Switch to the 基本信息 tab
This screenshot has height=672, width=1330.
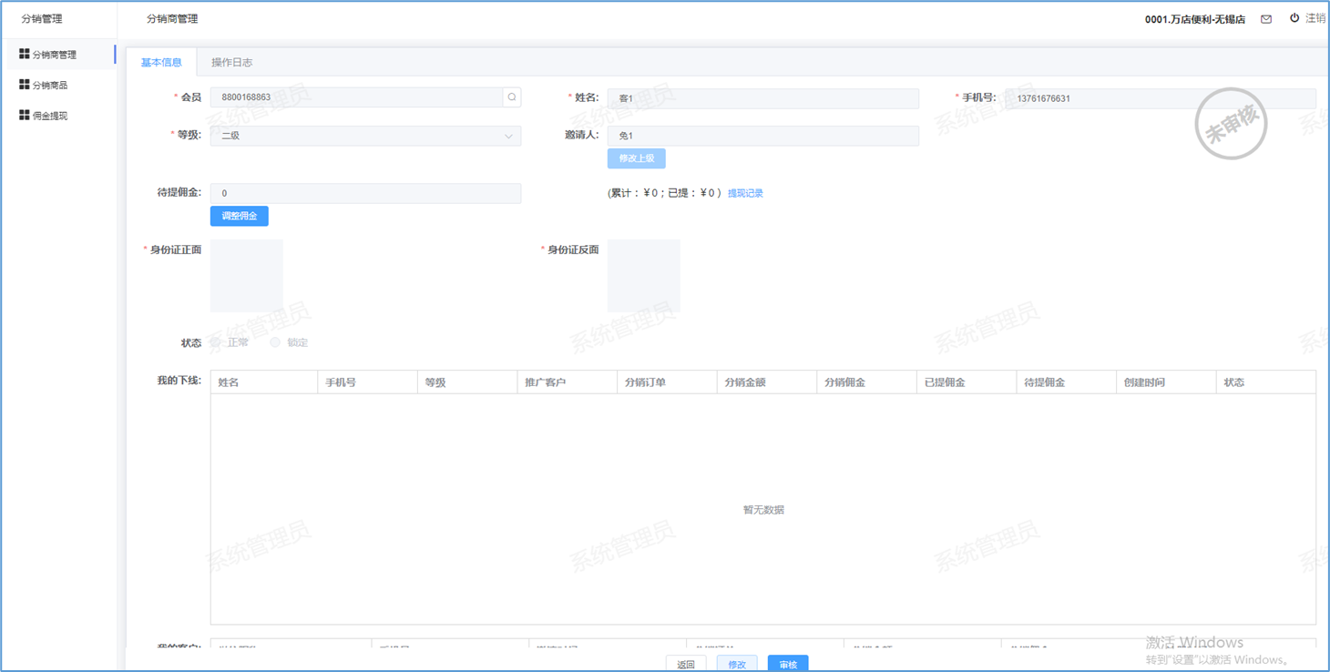[161, 63]
